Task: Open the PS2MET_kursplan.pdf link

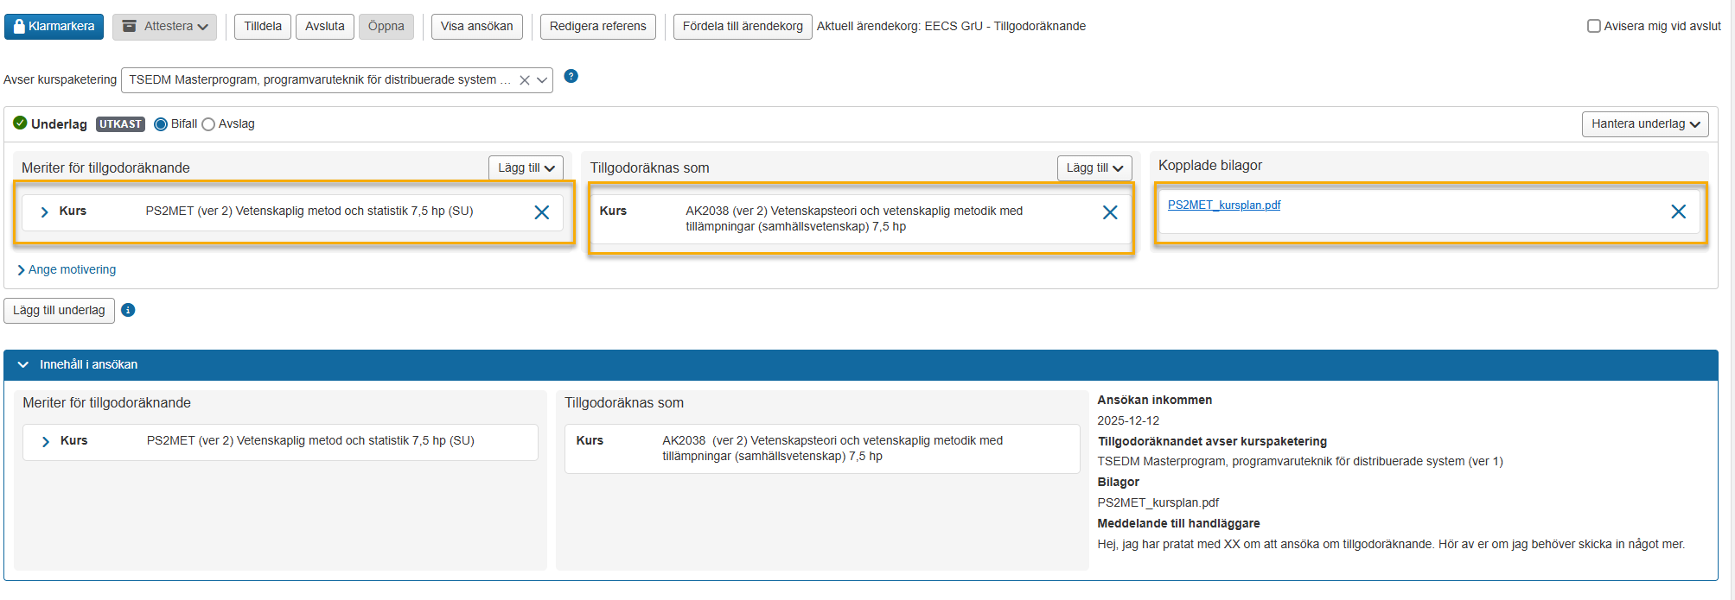Action: tap(1224, 205)
